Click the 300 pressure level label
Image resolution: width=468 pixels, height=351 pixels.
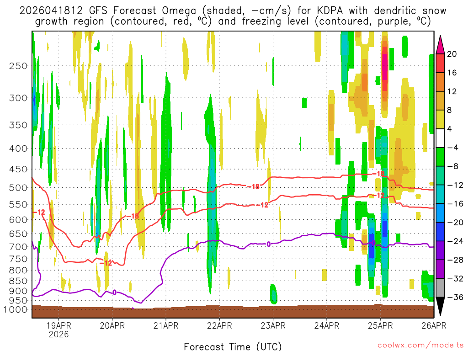pos(18,98)
